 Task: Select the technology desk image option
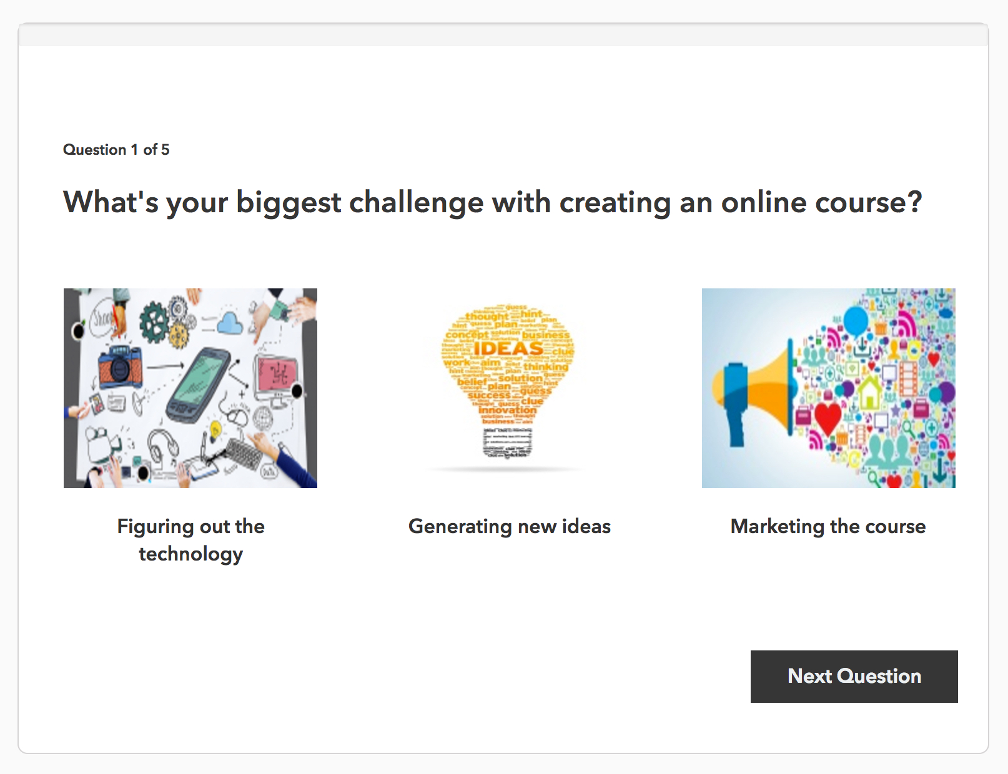(x=190, y=388)
